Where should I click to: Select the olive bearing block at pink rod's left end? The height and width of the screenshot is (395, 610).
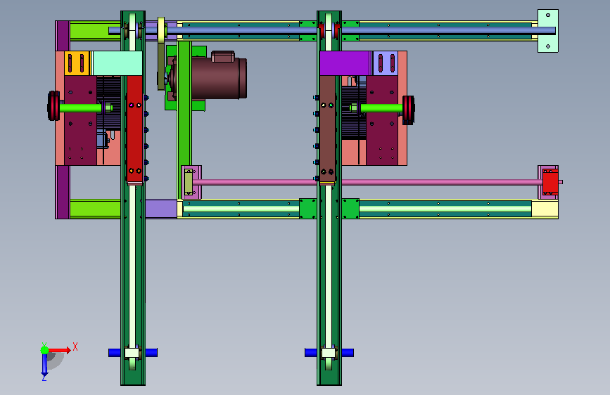coord(189,182)
